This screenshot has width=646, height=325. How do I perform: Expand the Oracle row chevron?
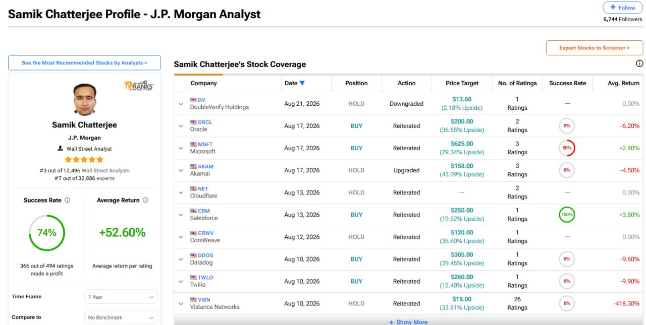click(x=181, y=126)
